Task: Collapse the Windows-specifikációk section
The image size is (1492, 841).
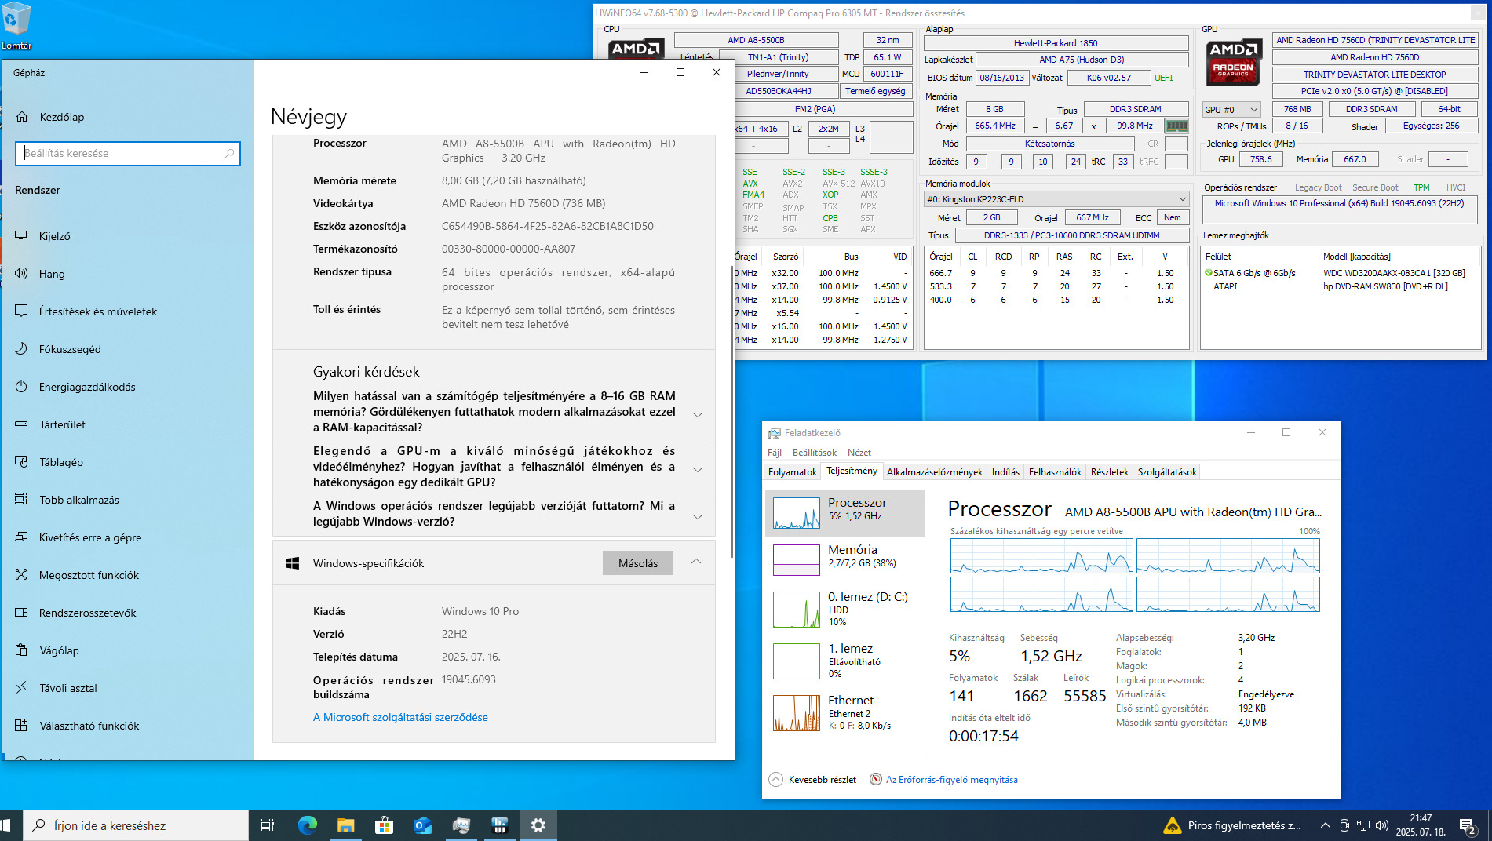Action: pos(696,562)
